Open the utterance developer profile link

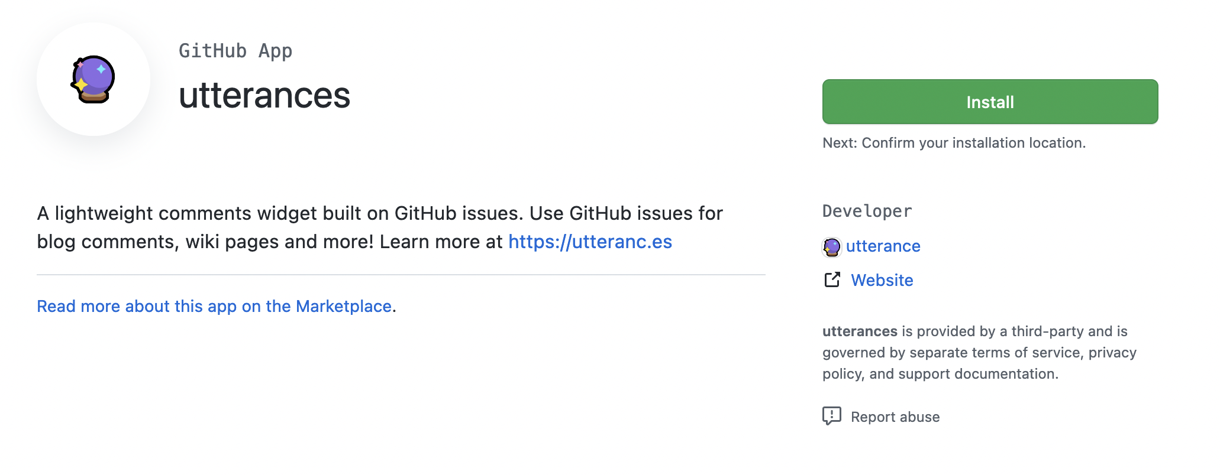[x=883, y=246]
